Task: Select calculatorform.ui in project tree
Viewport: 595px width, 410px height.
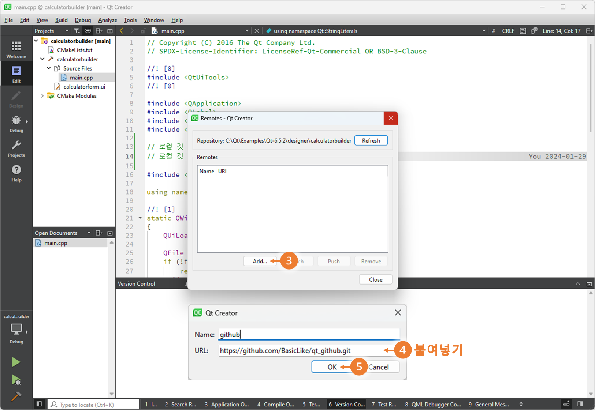Action: point(84,87)
